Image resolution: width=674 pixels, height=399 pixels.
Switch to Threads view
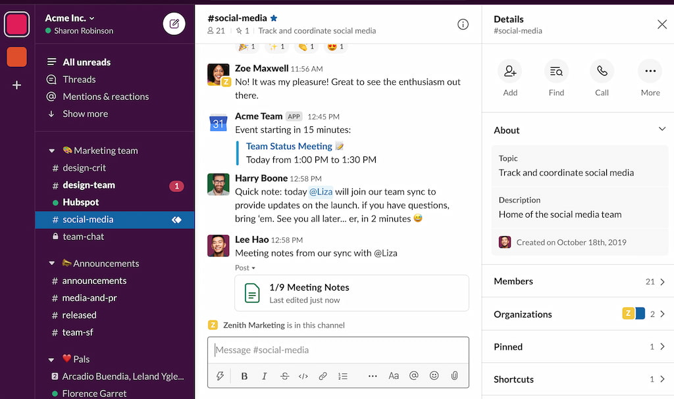tap(79, 79)
